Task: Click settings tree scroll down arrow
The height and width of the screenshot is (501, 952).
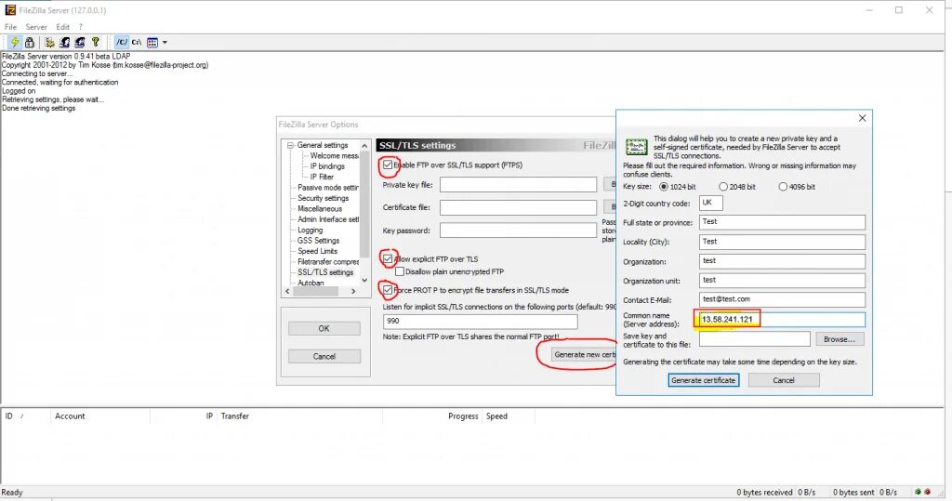Action: pyautogui.click(x=364, y=280)
